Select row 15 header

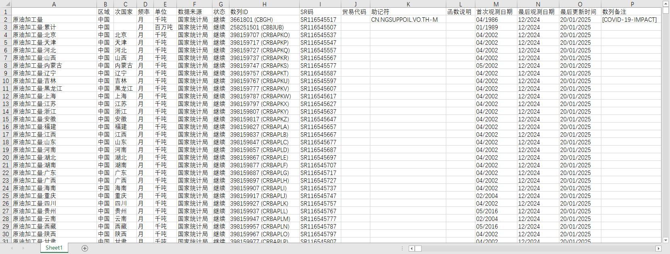tap(6, 119)
